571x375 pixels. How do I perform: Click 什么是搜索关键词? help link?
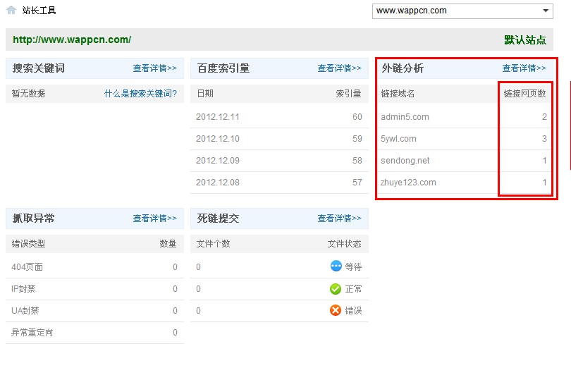(x=140, y=93)
